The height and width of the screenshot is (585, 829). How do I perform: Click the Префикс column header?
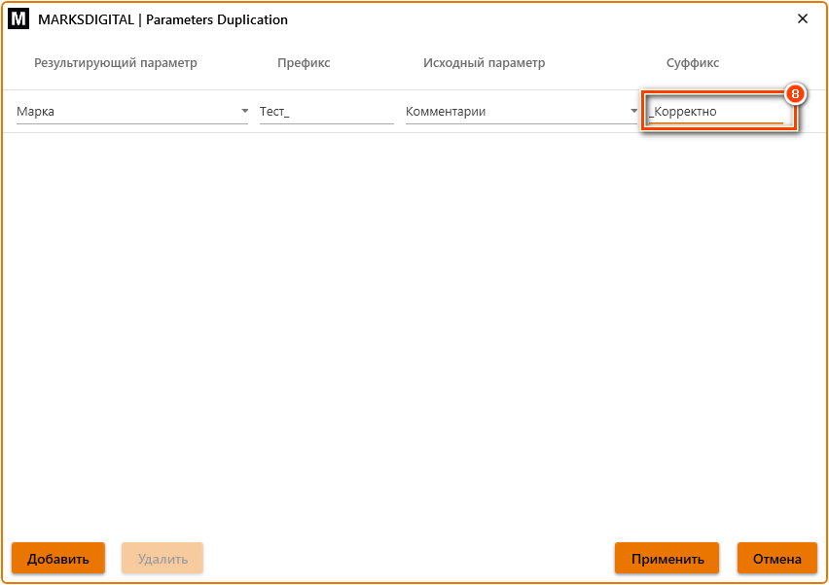point(304,63)
